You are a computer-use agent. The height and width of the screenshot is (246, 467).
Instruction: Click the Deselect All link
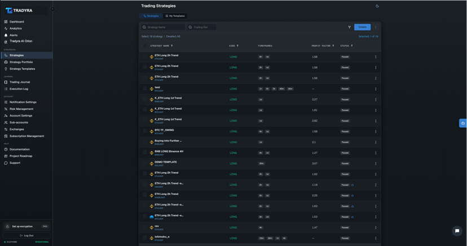(x=173, y=37)
